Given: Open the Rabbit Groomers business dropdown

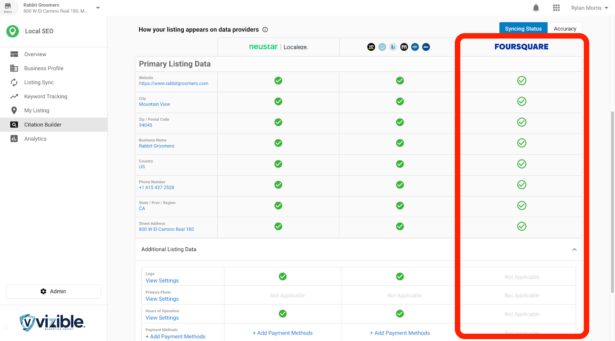Looking at the screenshot, I should pyautogui.click(x=98, y=8).
